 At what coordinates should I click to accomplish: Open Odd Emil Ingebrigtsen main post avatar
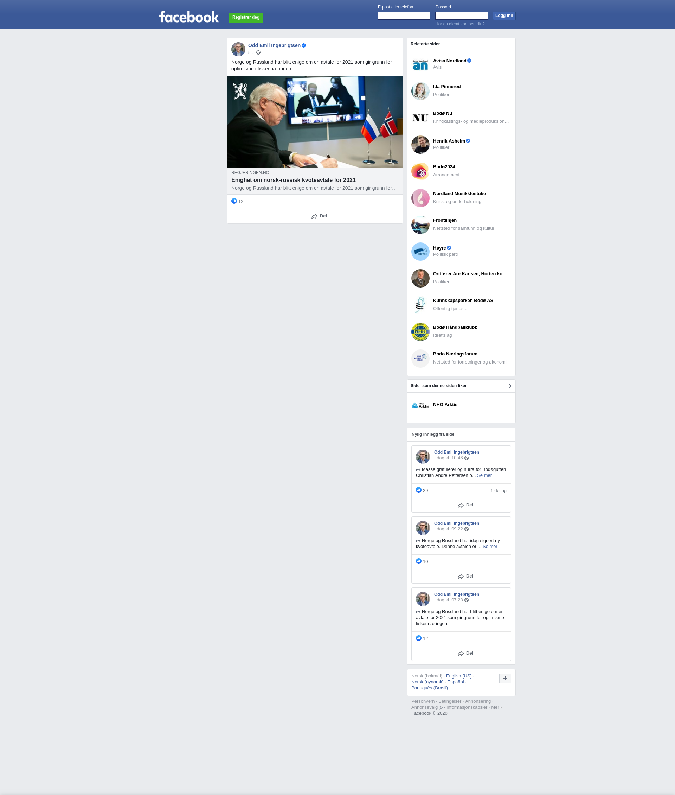238,49
